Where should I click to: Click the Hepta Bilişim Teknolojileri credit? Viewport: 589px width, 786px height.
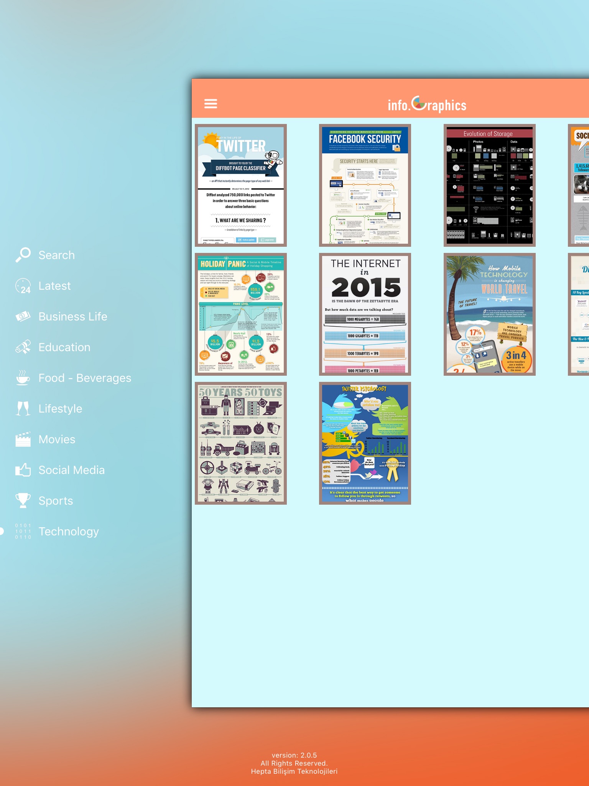tap(294, 771)
